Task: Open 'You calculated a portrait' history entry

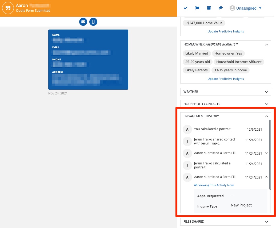Action: point(212,129)
